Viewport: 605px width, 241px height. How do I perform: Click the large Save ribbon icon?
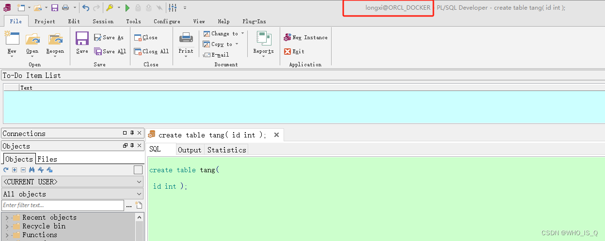pos(82,39)
